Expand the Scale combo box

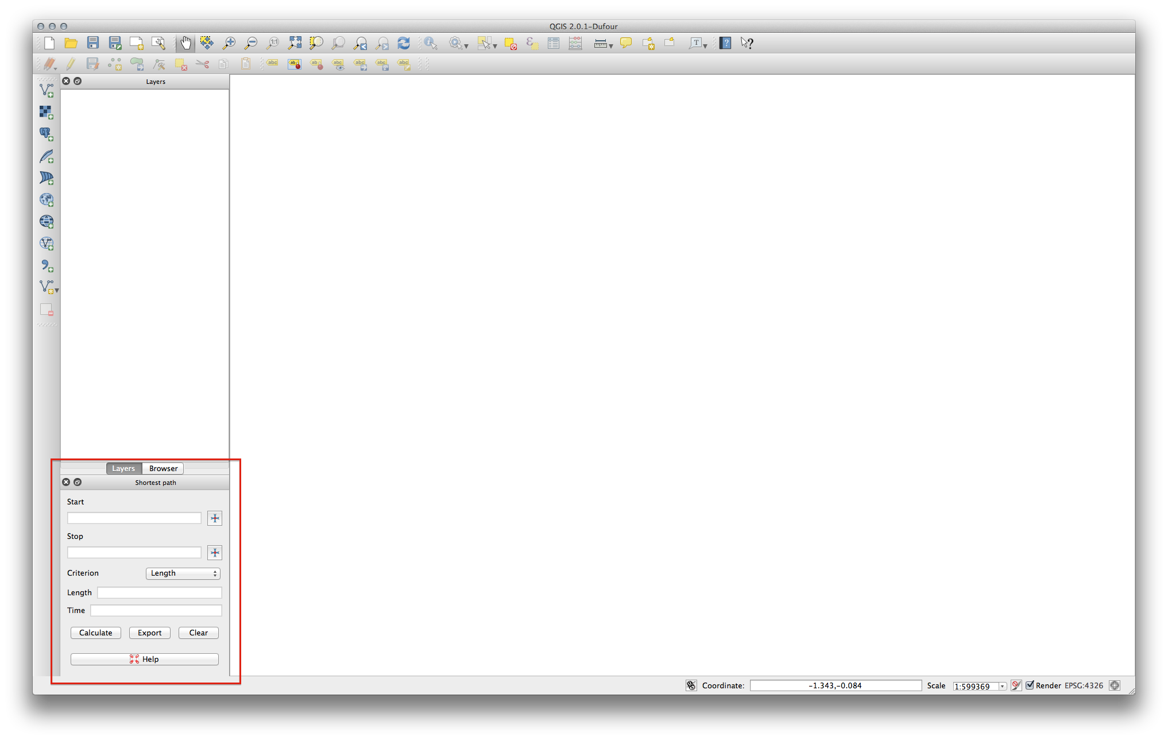[1002, 686]
